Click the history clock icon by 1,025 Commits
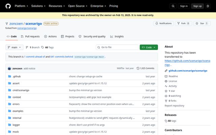Screen dimensions: 216x135 pos(138,68)
